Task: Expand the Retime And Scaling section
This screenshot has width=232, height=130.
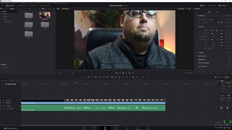Action: (x=203, y=63)
